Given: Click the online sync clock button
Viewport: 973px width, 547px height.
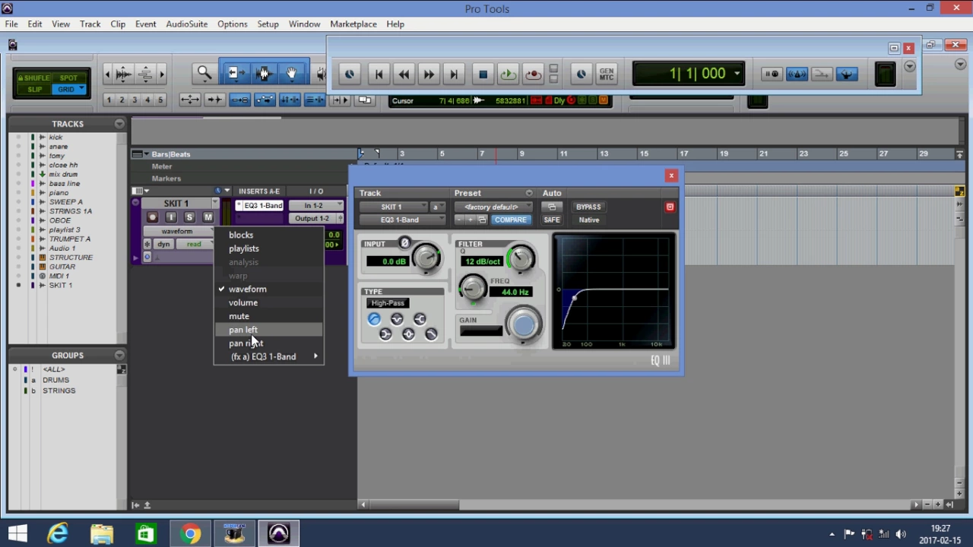Looking at the screenshot, I should tap(582, 74).
